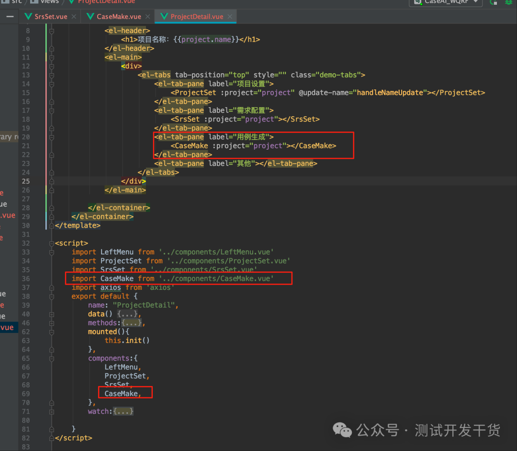Image resolution: width=517 pixels, height=451 pixels.
Task: Switch to the SrsSet.vue editor tab
Action: click(51, 16)
